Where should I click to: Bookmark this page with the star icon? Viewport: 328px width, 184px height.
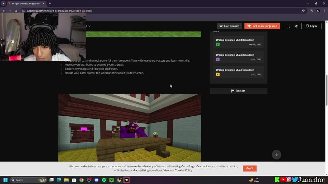pos(303,11)
